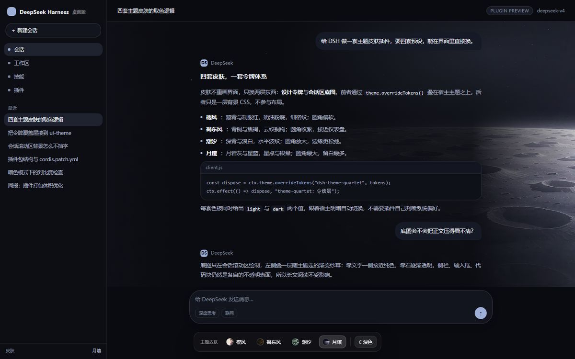Click the 桌面版 edition label
Screen dimensions: 575x359
coord(79,12)
